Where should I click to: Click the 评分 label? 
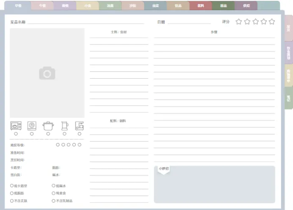(226, 22)
